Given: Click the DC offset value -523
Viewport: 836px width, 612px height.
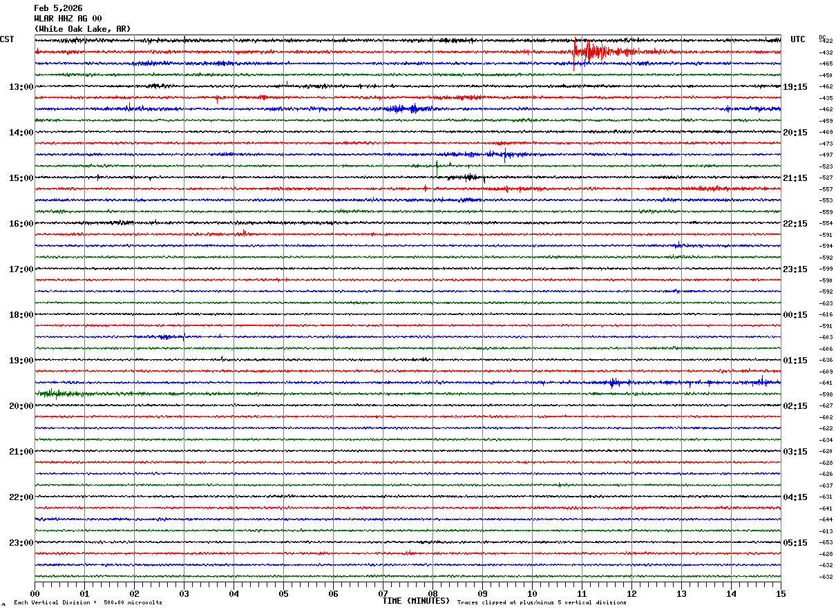Looking at the screenshot, I should (826, 166).
